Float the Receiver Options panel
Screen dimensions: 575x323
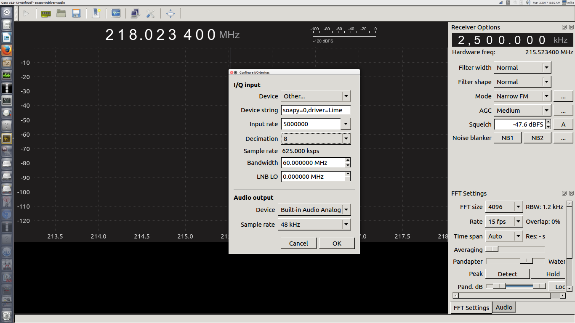[x=564, y=27]
